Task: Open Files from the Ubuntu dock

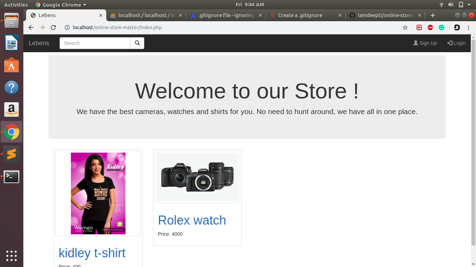Action: (x=11, y=21)
